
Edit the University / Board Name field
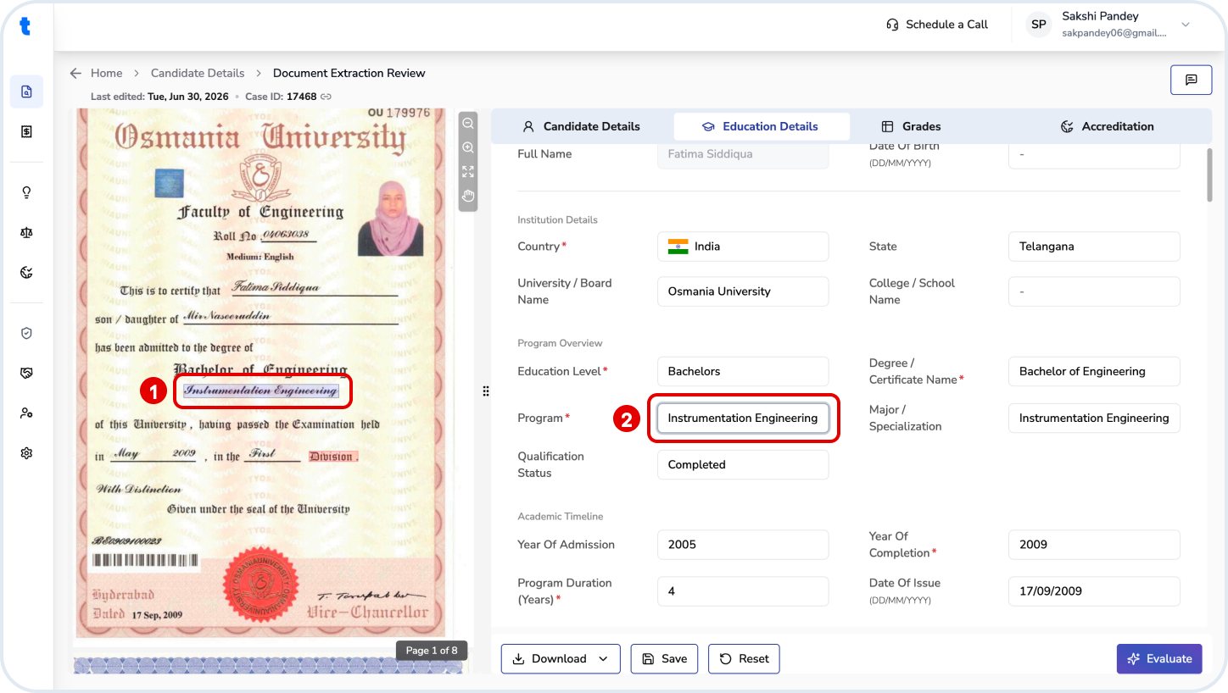click(x=743, y=291)
